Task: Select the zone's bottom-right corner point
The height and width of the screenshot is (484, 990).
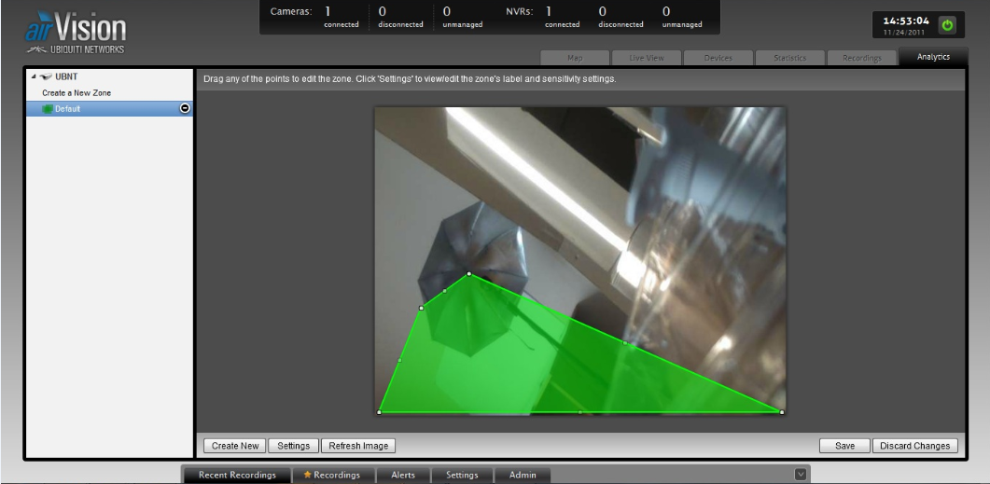Action: point(781,411)
